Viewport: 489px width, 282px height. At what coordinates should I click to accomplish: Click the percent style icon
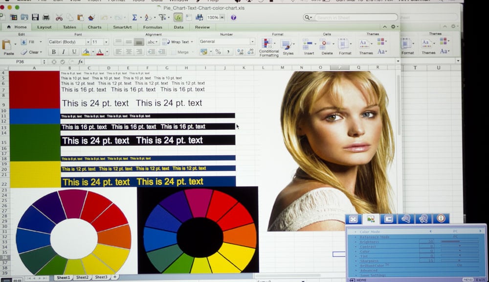click(218, 52)
